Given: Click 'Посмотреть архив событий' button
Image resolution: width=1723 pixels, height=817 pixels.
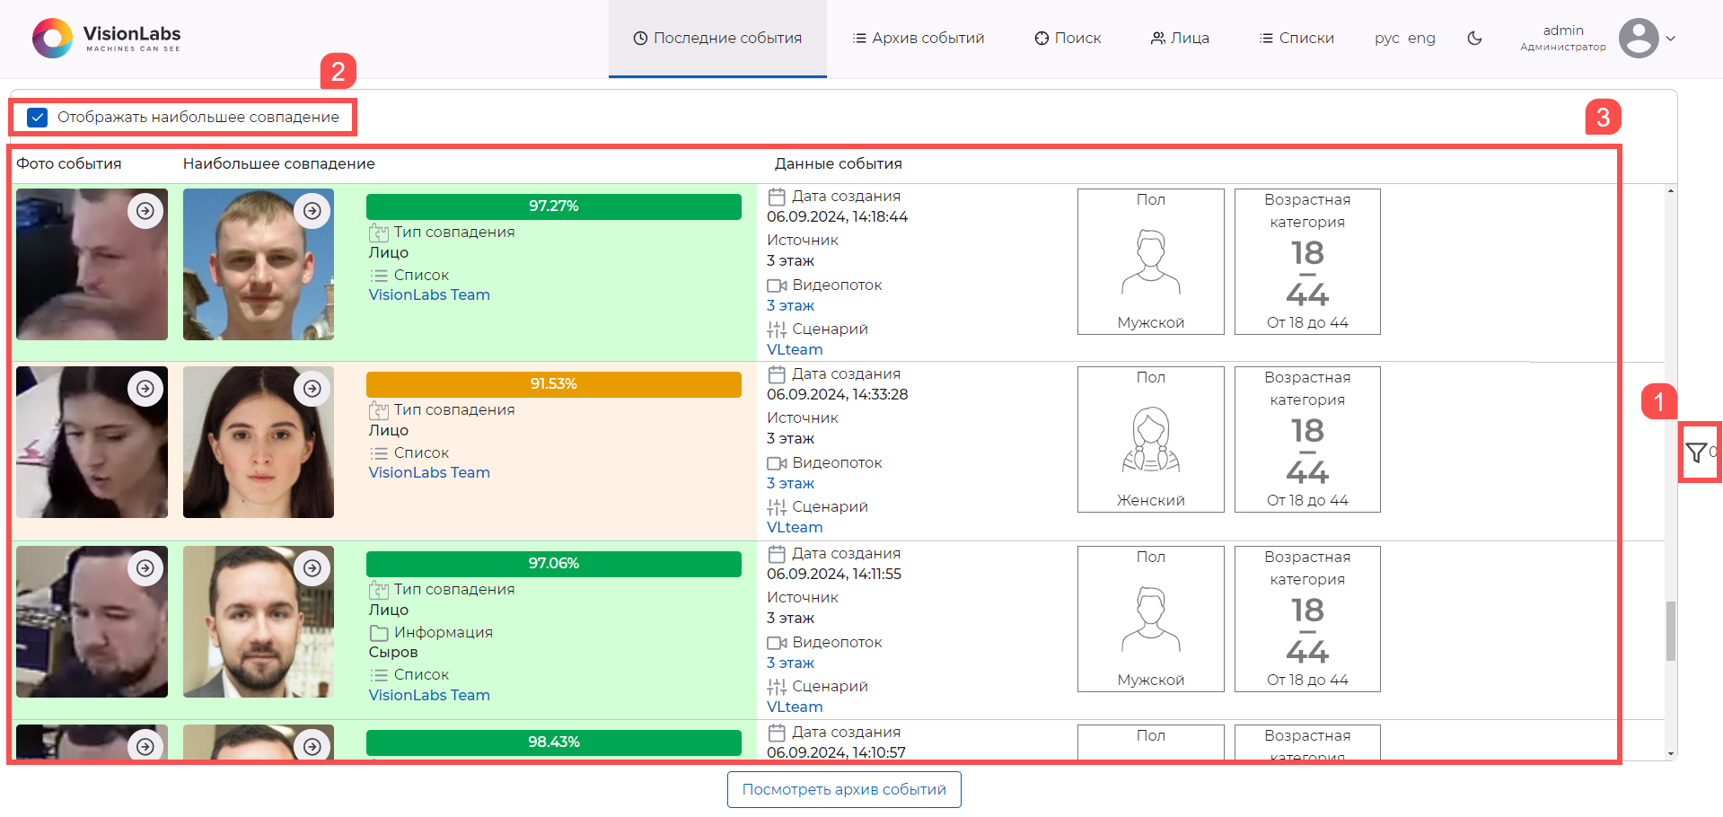Looking at the screenshot, I should (844, 790).
